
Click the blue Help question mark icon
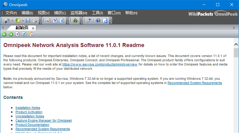(x=98, y=21)
